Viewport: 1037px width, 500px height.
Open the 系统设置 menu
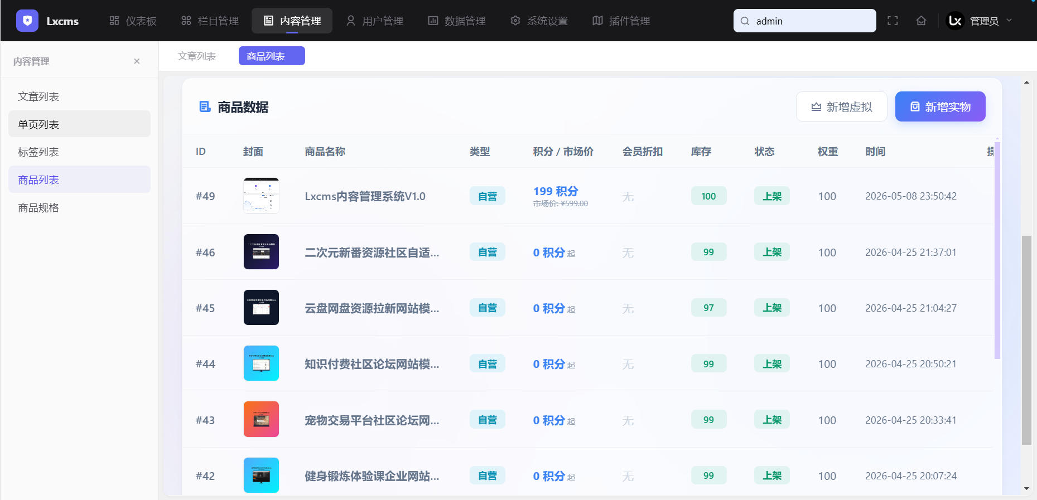(539, 21)
